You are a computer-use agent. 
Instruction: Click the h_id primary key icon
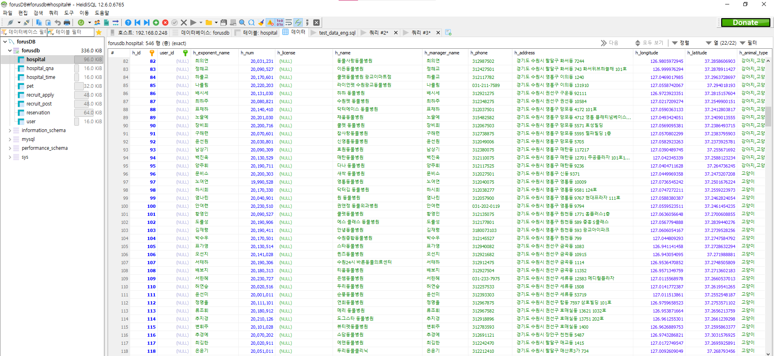152,53
